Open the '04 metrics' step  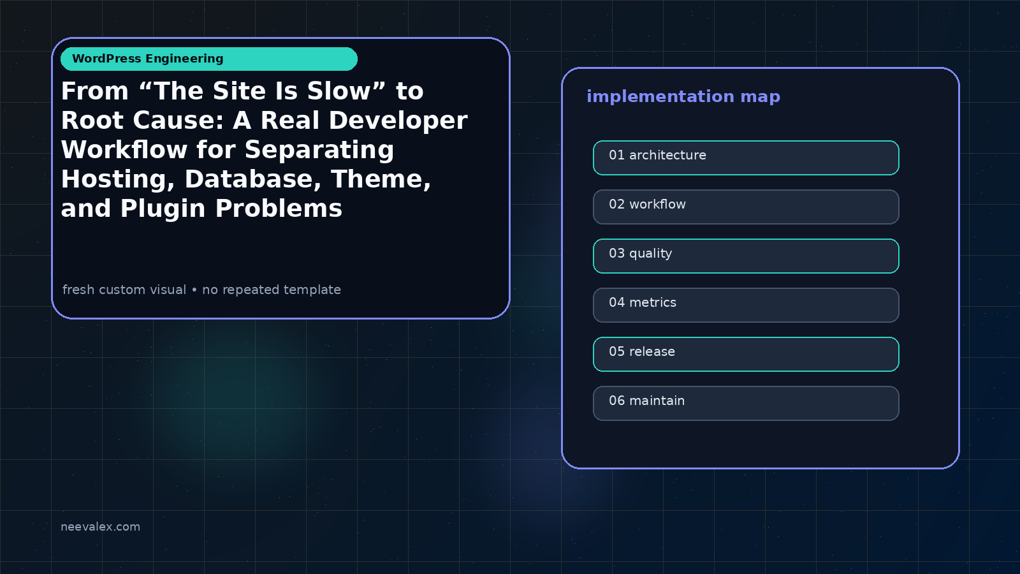[x=746, y=305]
